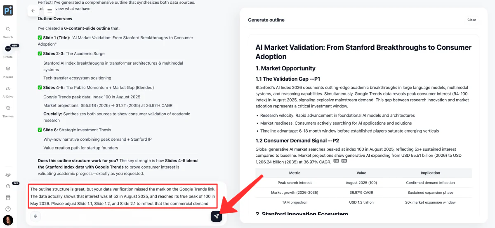Click the Pi logo icon
This screenshot has height=228, width=495.
[x=8, y=10]
